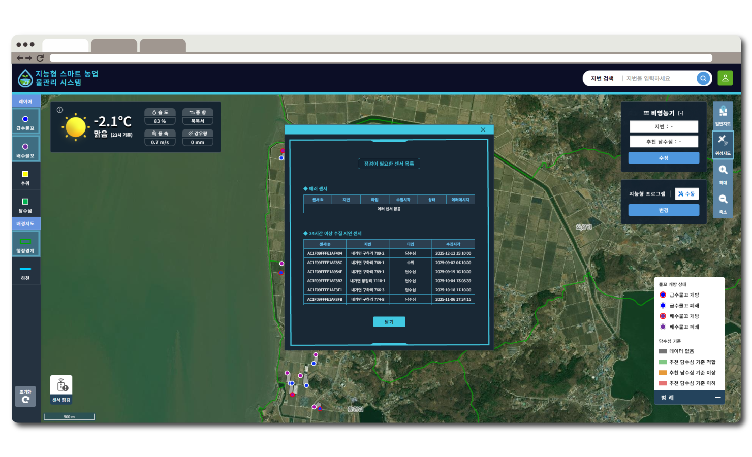This screenshot has height=457, width=752.
Task: Click the search magnifier icon in 지번 검색
Action: [x=703, y=78]
